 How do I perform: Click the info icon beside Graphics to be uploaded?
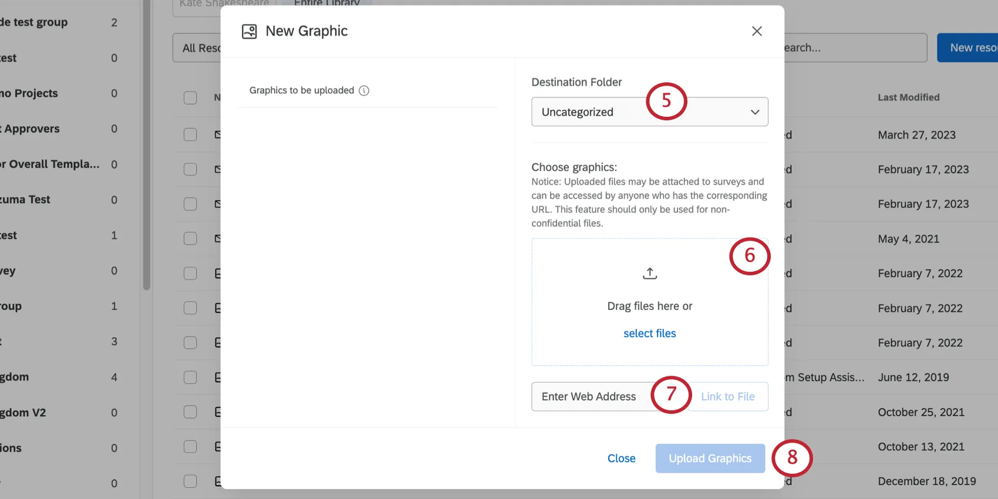(365, 90)
